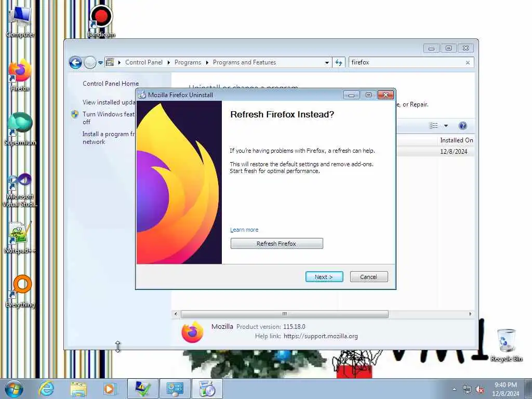The width and height of the screenshot is (532, 399).
Task: Click the support.mozilla.org help link
Action: [x=321, y=336]
